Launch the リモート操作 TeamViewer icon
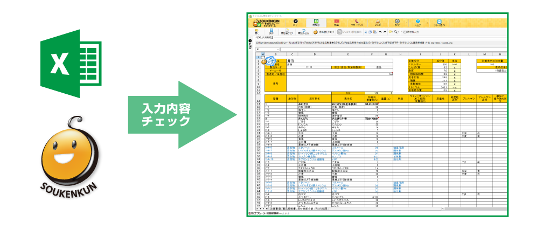This screenshot has height=229, width=543. [440, 23]
